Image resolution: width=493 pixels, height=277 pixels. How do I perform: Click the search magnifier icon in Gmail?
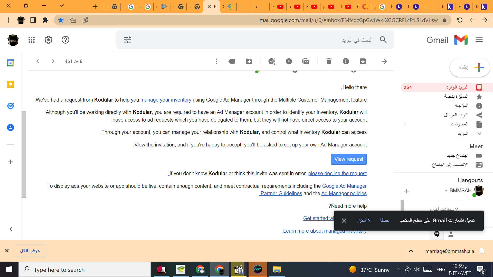pyautogui.click(x=383, y=40)
